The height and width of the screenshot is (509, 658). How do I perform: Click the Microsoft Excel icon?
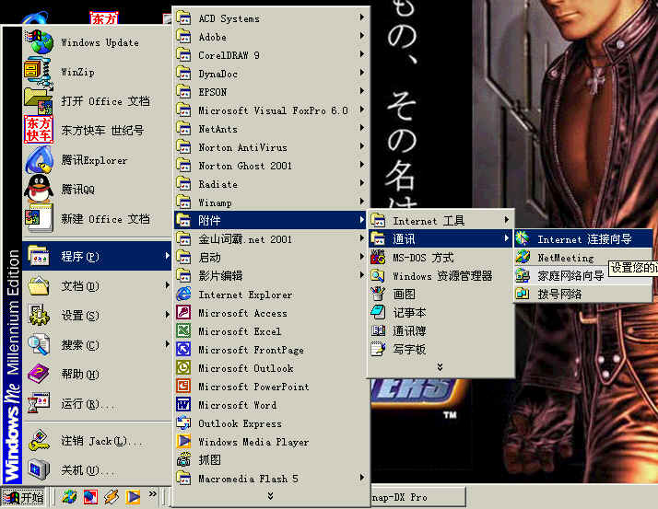pyautogui.click(x=183, y=331)
